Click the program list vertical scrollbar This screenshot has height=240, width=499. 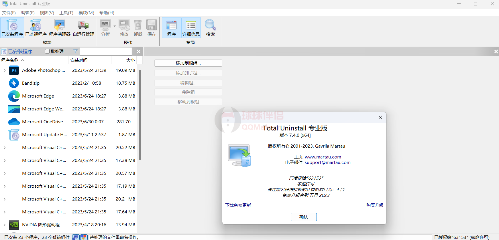tap(140, 114)
